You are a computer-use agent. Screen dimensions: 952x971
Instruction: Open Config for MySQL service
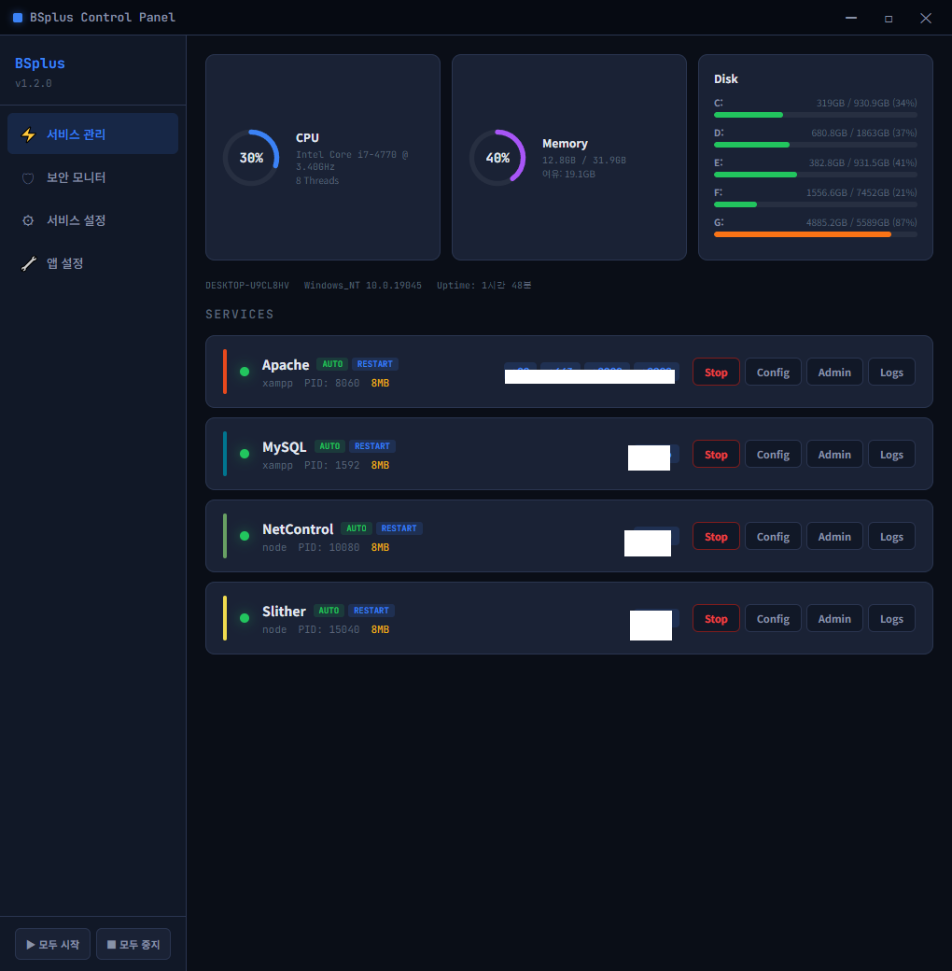click(773, 455)
